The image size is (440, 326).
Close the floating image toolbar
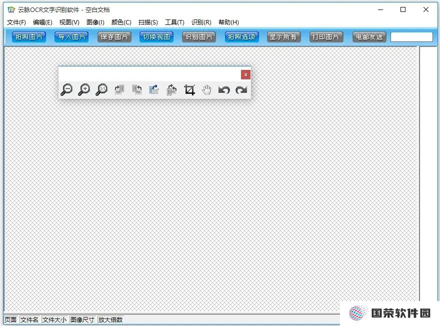point(245,74)
